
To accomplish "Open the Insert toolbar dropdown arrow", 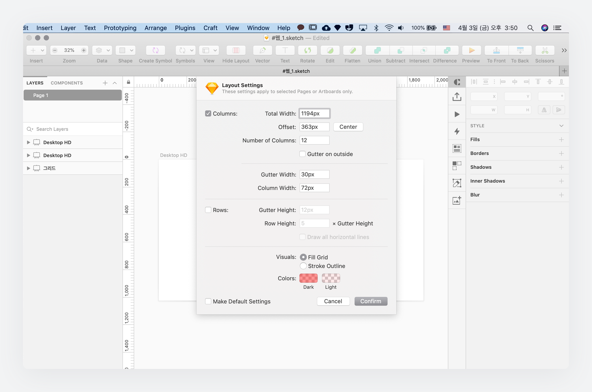I will pos(42,50).
